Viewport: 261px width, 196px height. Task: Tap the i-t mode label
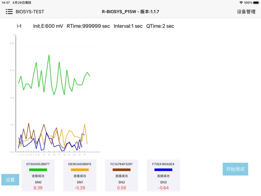(19, 26)
